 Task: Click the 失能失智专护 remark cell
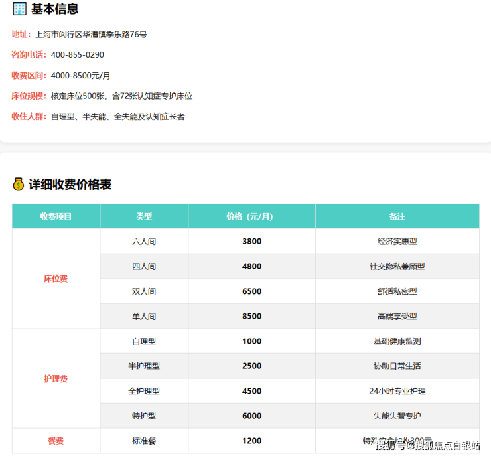pos(397,416)
